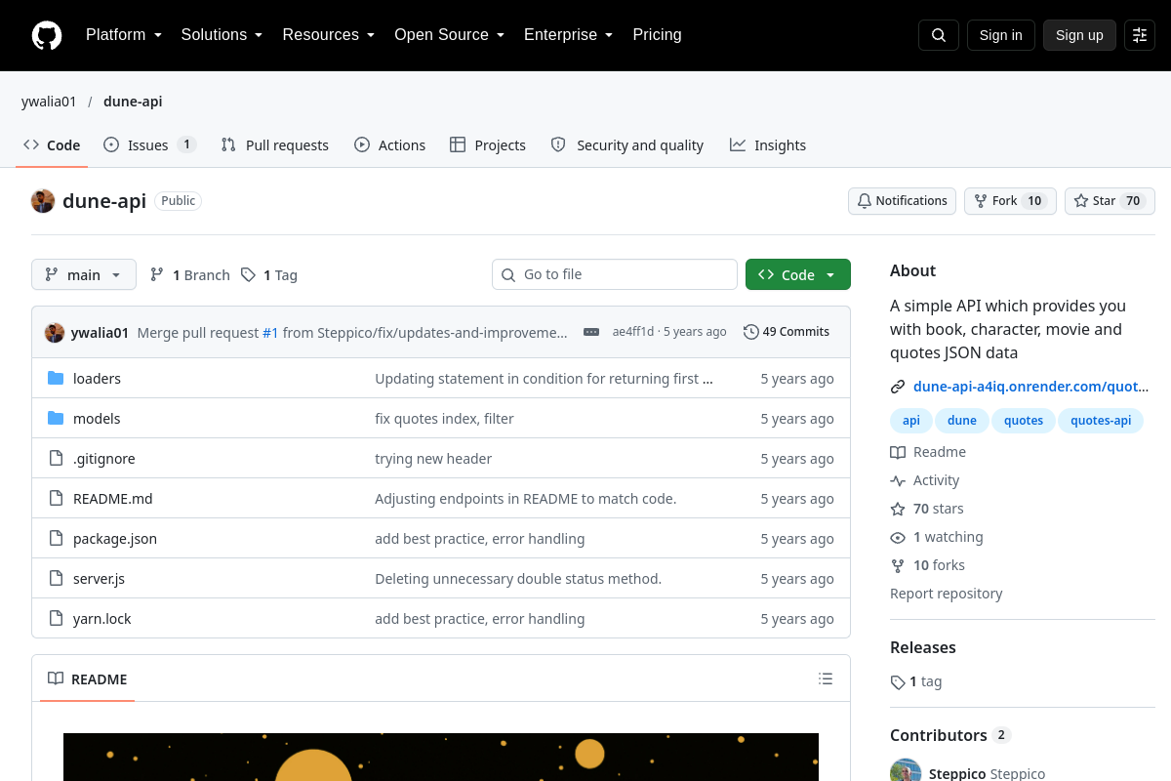Click the models folder icon
1171x781 pixels.
[56, 419]
